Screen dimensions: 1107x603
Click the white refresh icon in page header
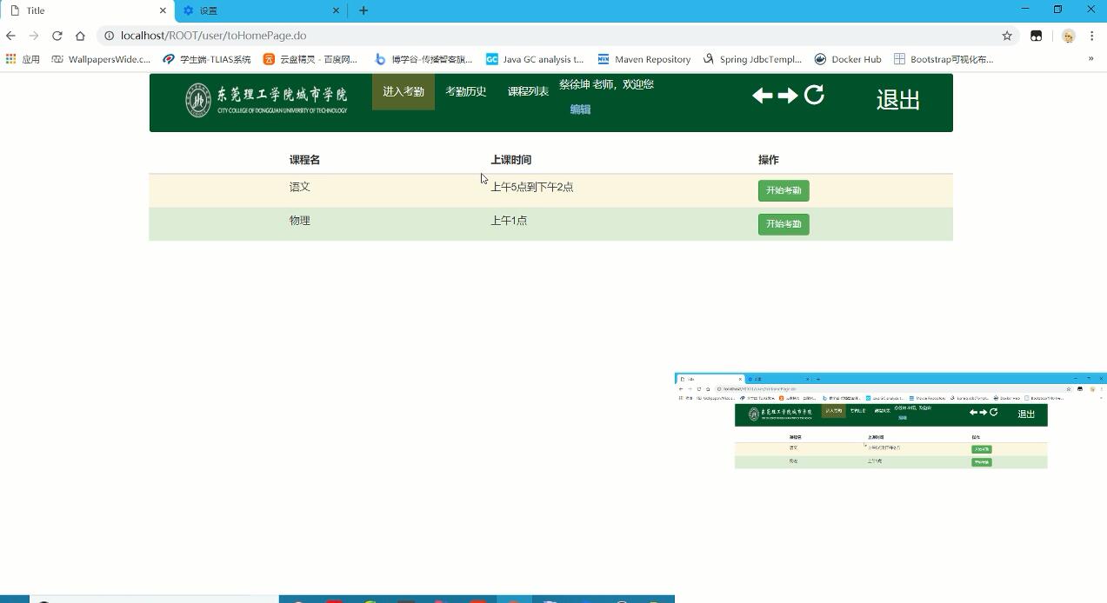[x=814, y=95]
